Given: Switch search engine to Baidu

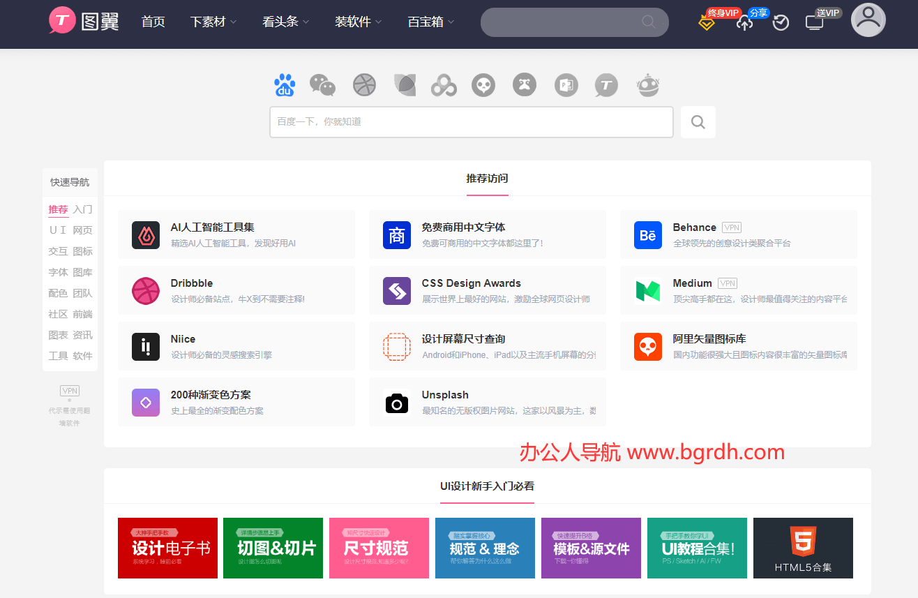Looking at the screenshot, I should tap(285, 84).
